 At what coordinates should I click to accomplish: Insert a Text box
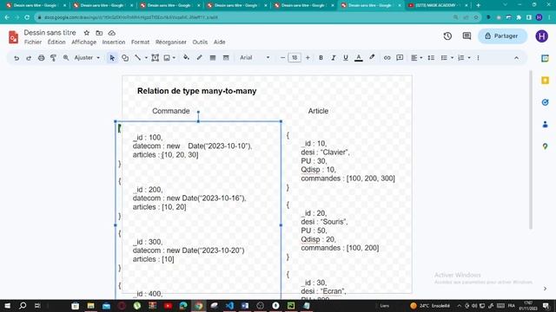155,58
